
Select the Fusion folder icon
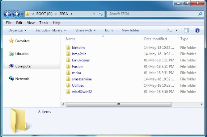click(x=68, y=66)
